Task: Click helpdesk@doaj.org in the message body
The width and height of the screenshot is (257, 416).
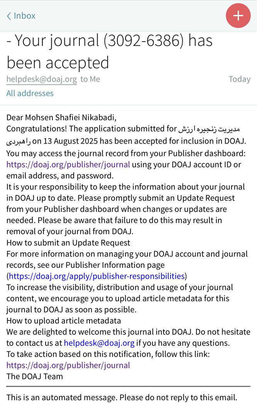Action: tap(99, 343)
